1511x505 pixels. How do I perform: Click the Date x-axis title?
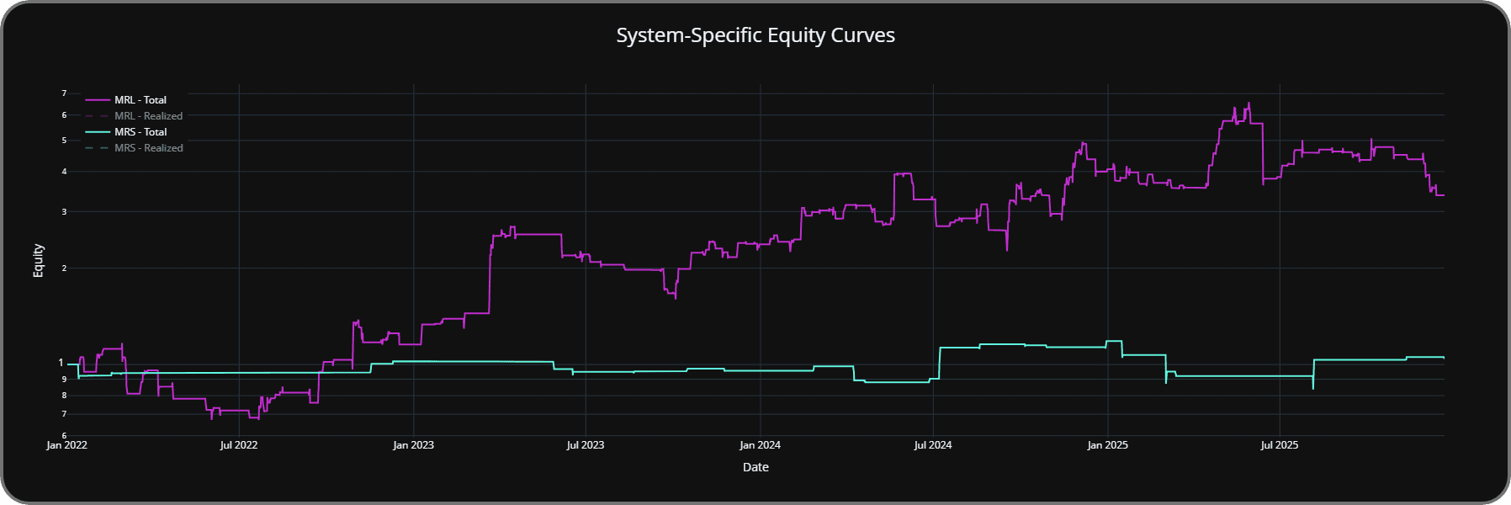(755, 467)
